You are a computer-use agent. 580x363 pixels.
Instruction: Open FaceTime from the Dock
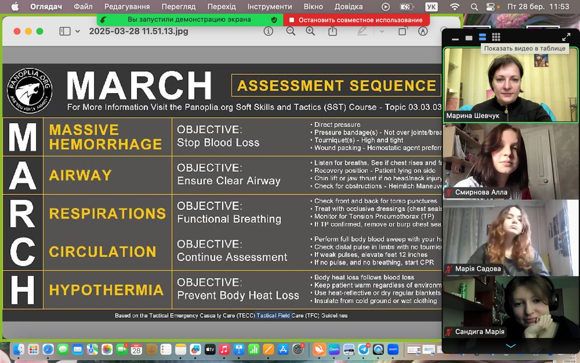point(121,349)
